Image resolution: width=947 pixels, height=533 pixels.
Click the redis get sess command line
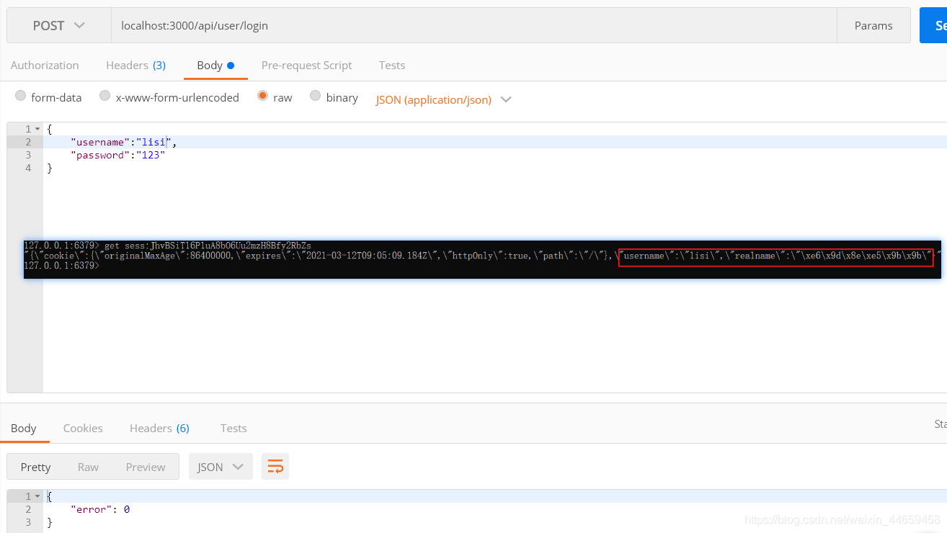click(x=167, y=246)
